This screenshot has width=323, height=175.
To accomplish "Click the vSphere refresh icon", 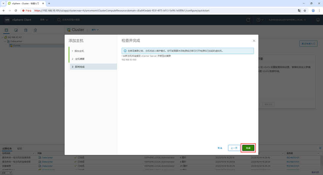I will [248, 20].
